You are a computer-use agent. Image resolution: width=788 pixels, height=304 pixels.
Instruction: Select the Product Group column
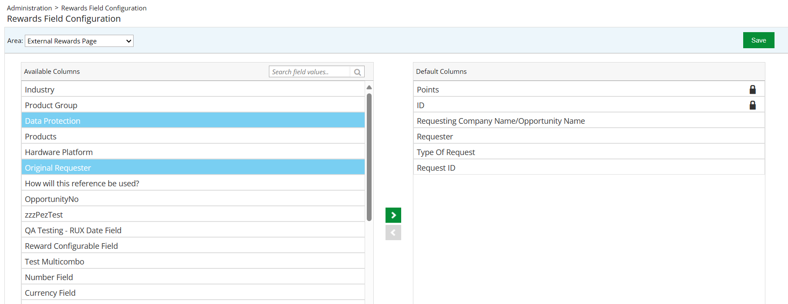click(x=193, y=105)
